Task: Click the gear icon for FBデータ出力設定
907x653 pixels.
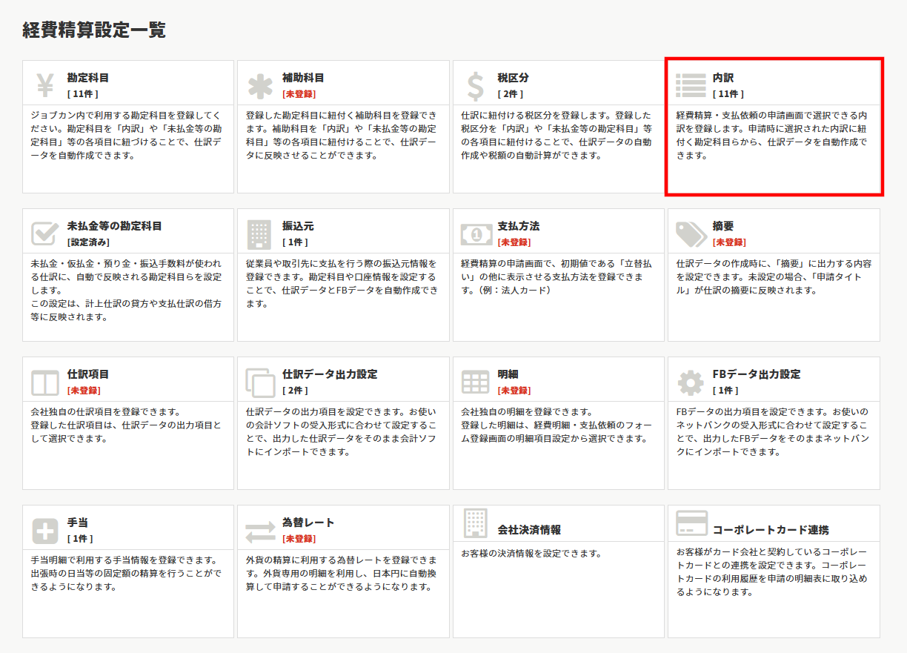Action: click(691, 382)
